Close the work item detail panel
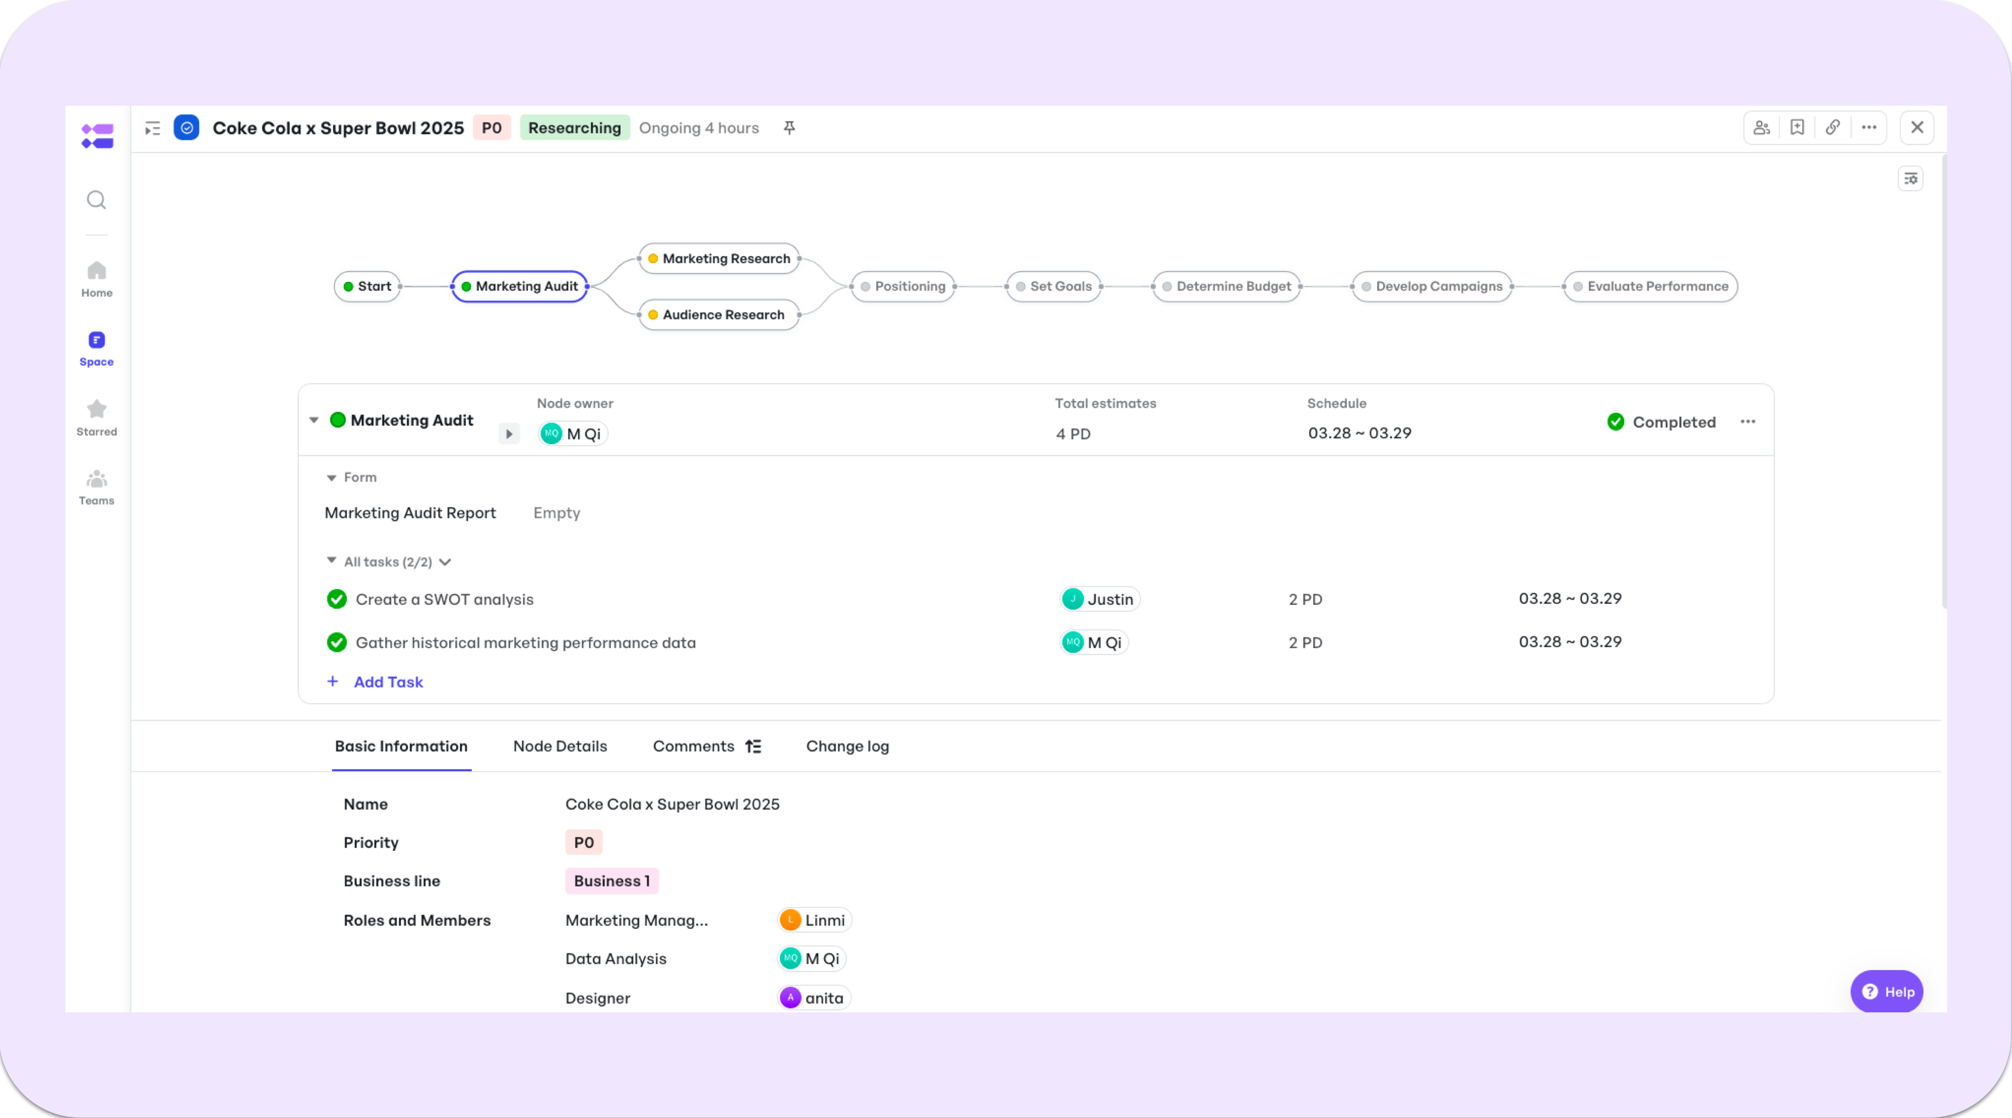Screen dimensions: 2012x1118 (1917, 127)
